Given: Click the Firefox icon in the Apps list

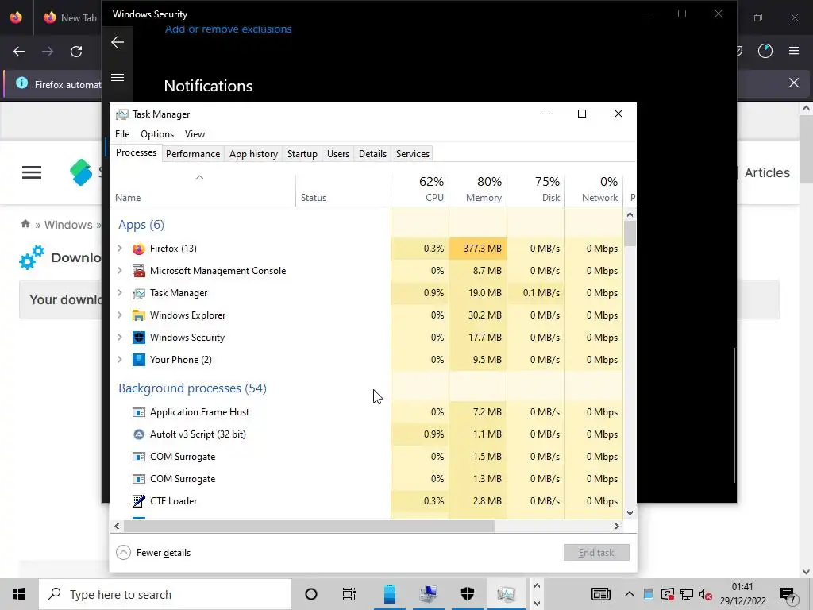Looking at the screenshot, I should (x=138, y=249).
